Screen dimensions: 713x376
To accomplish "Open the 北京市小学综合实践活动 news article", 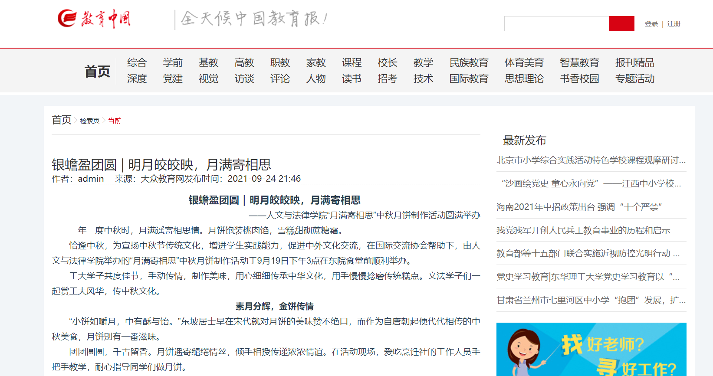I will pyautogui.click(x=591, y=160).
